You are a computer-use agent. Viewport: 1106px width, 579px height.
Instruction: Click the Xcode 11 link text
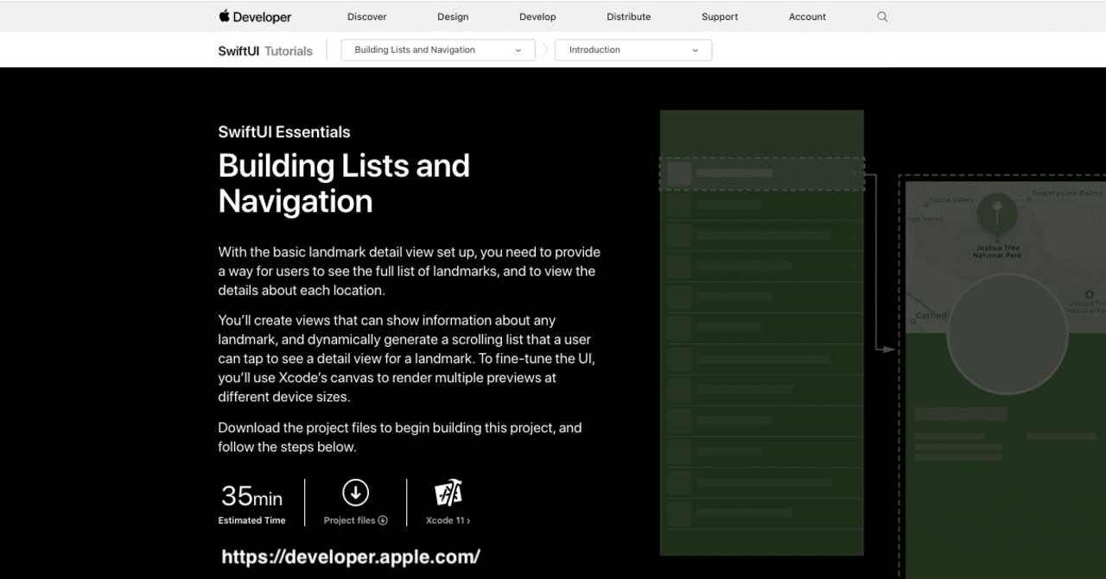click(x=448, y=520)
